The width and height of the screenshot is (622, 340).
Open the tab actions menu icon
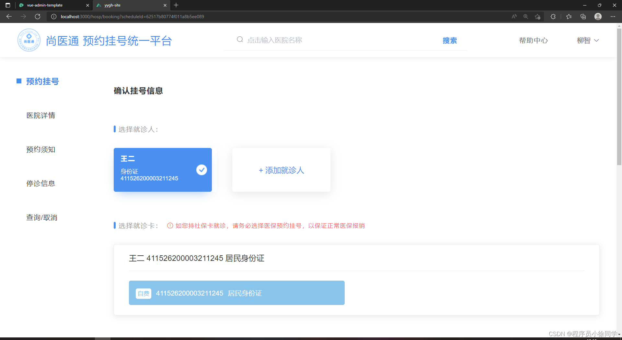pos(8,5)
